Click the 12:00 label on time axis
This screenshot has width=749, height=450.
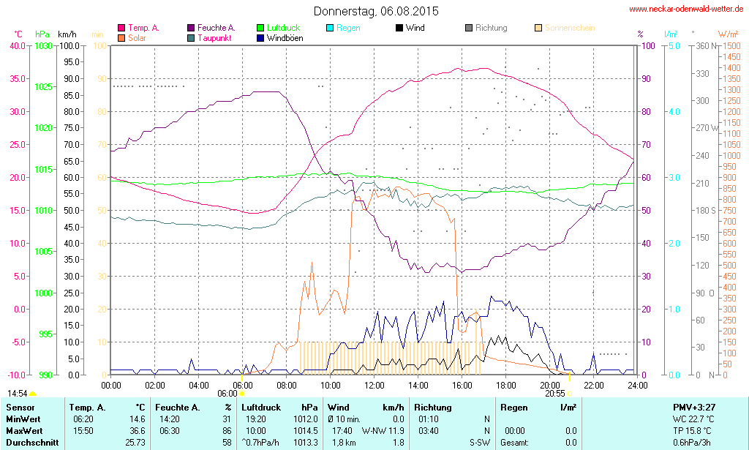374,385
